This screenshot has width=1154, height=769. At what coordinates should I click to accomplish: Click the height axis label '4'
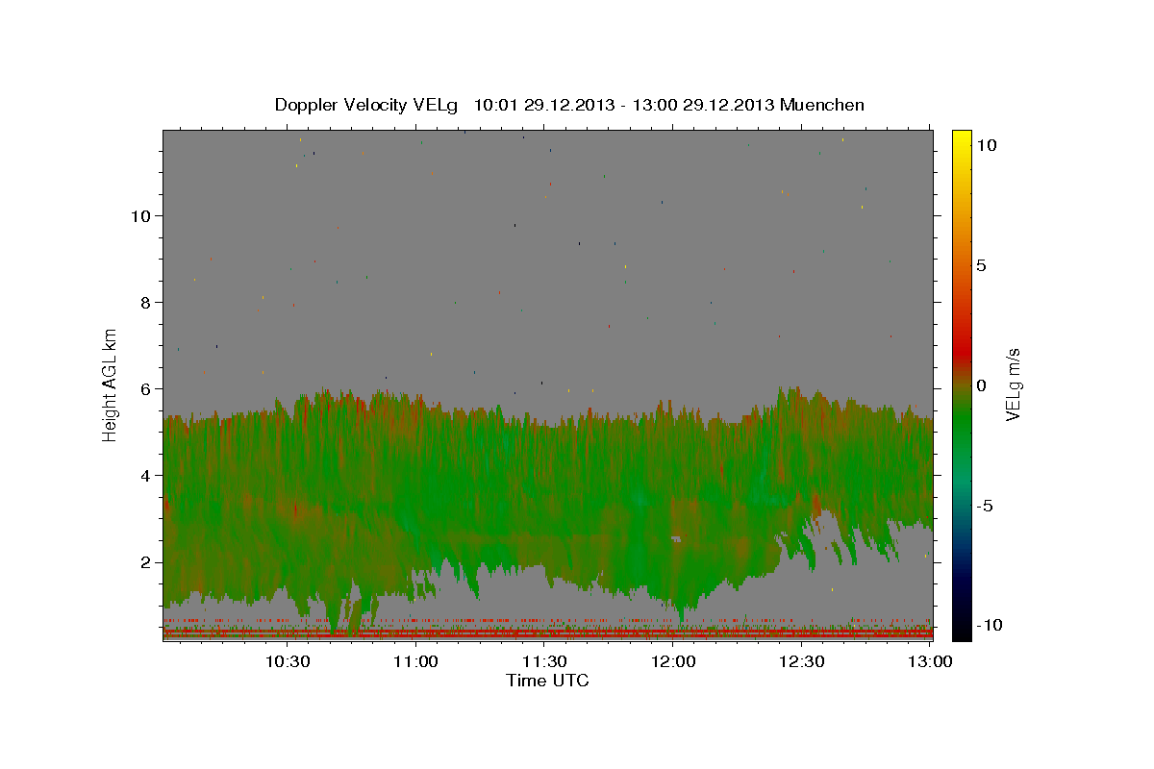tap(145, 475)
